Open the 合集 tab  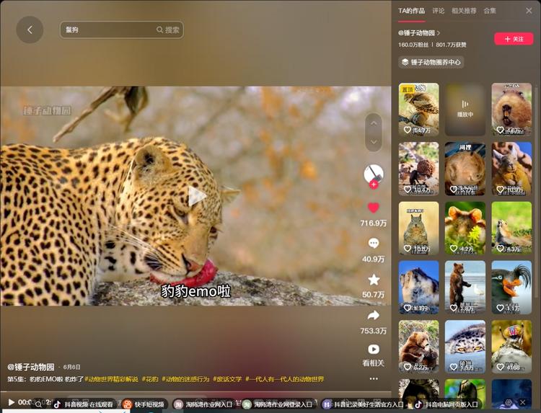click(490, 11)
